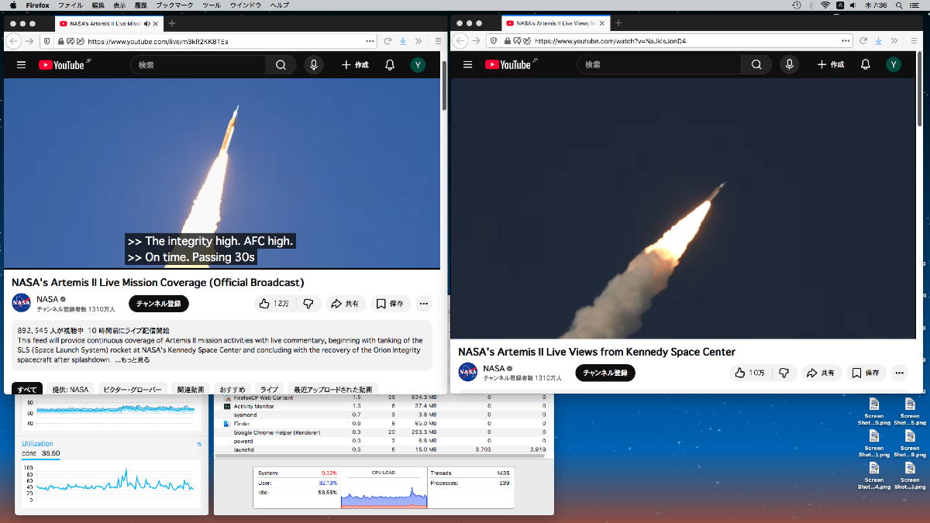Open notifications bell in right window
This screenshot has width=930, height=523.
coord(866,65)
